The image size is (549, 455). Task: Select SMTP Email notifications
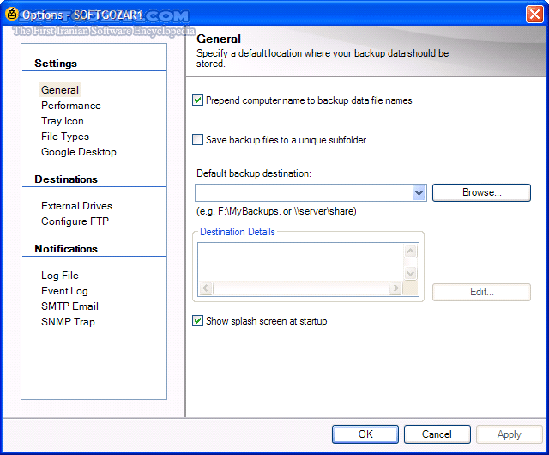pos(69,306)
